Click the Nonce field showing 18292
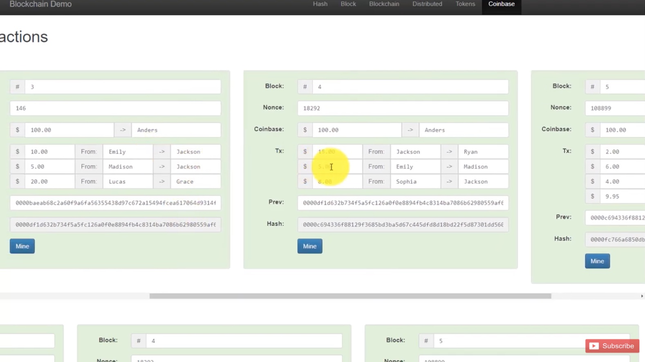The image size is (645, 362). [403, 108]
